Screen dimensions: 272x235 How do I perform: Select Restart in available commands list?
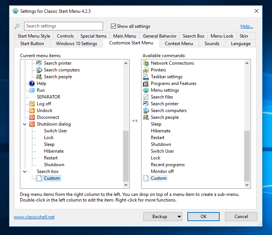(158, 138)
